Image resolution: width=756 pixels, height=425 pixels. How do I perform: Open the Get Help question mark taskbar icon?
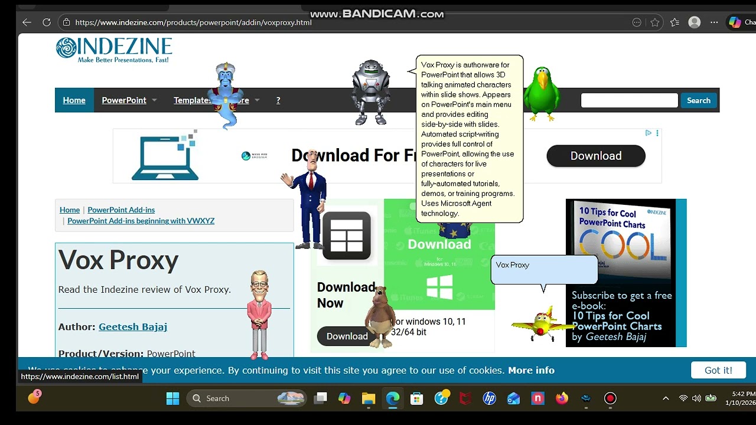pyautogui.click(x=442, y=398)
